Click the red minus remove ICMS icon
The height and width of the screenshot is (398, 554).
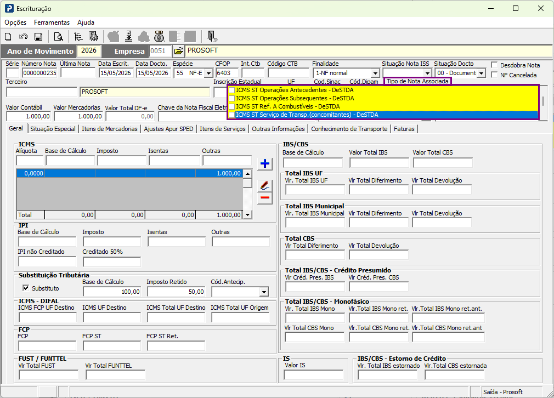tap(264, 198)
